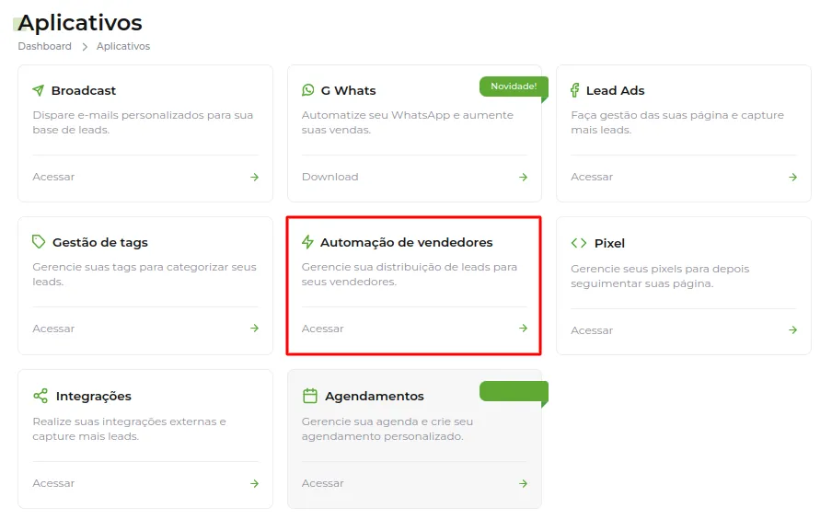This screenshot has width=832, height=531.
Task: Click the G Whats WhatsApp icon
Action: point(307,90)
